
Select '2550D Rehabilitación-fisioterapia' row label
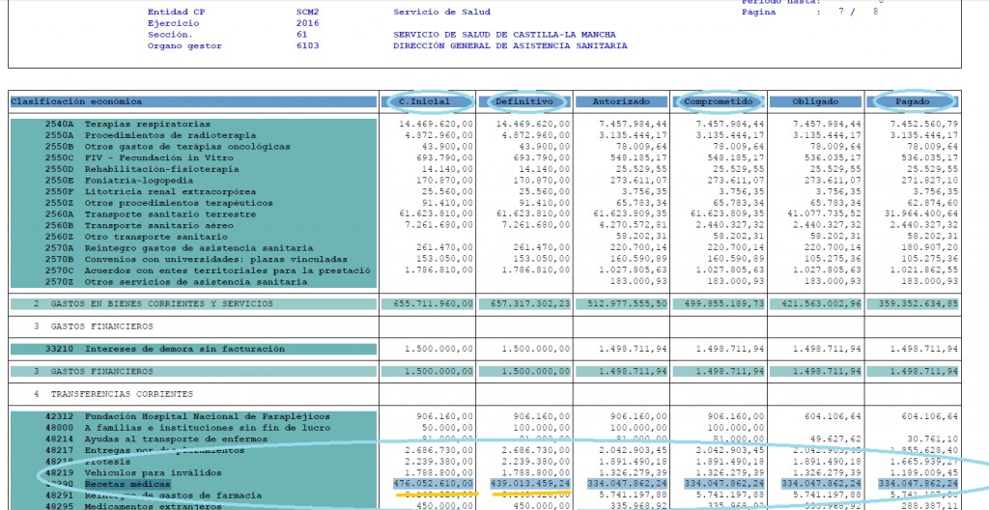pyautogui.click(x=142, y=169)
